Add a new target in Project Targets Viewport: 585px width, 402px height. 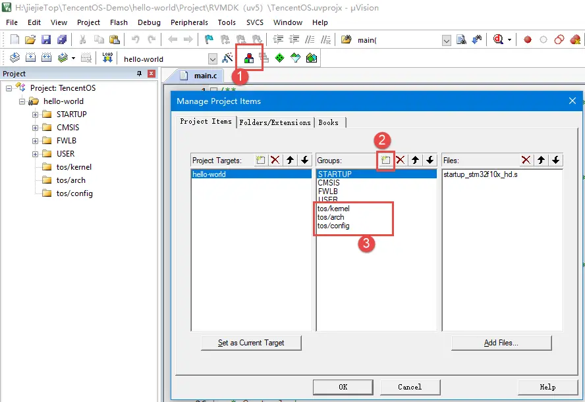pyautogui.click(x=260, y=160)
